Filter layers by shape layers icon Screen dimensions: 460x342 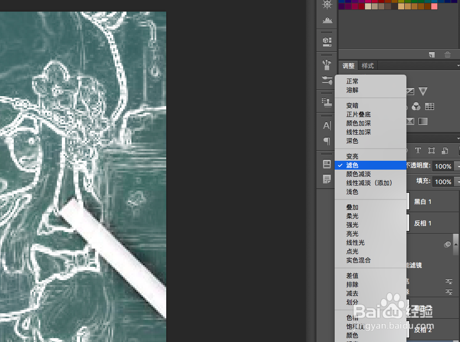(431, 151)
